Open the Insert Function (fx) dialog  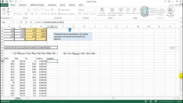[31, 22]
